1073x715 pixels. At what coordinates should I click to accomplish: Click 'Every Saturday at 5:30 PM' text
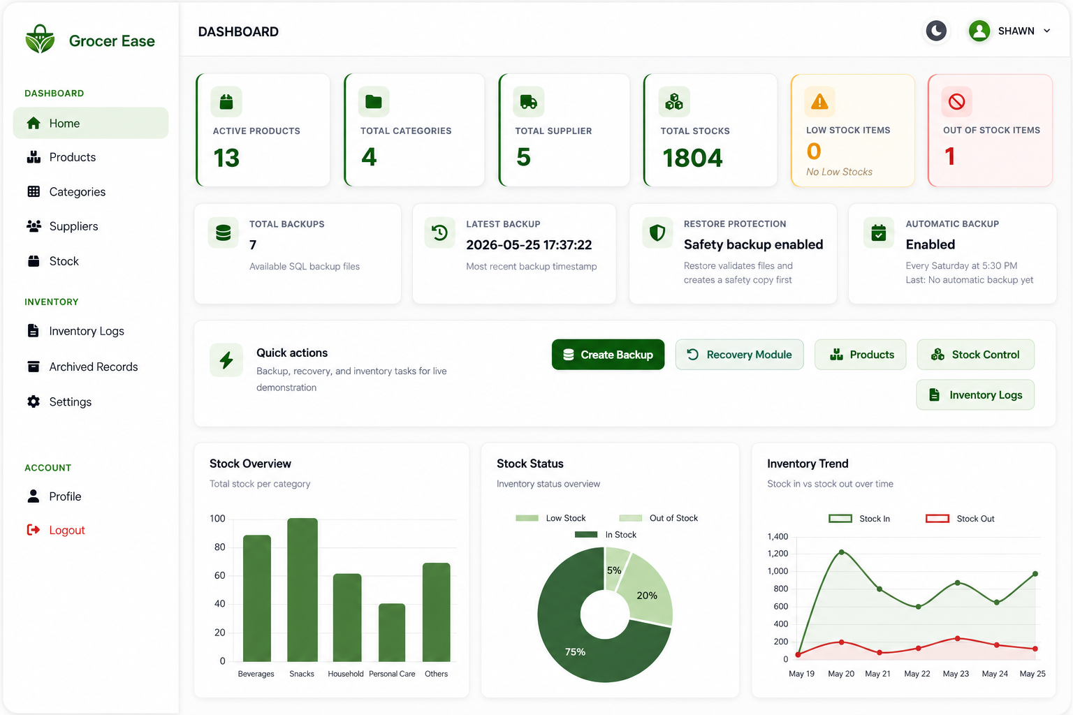(x=961, y=266)
